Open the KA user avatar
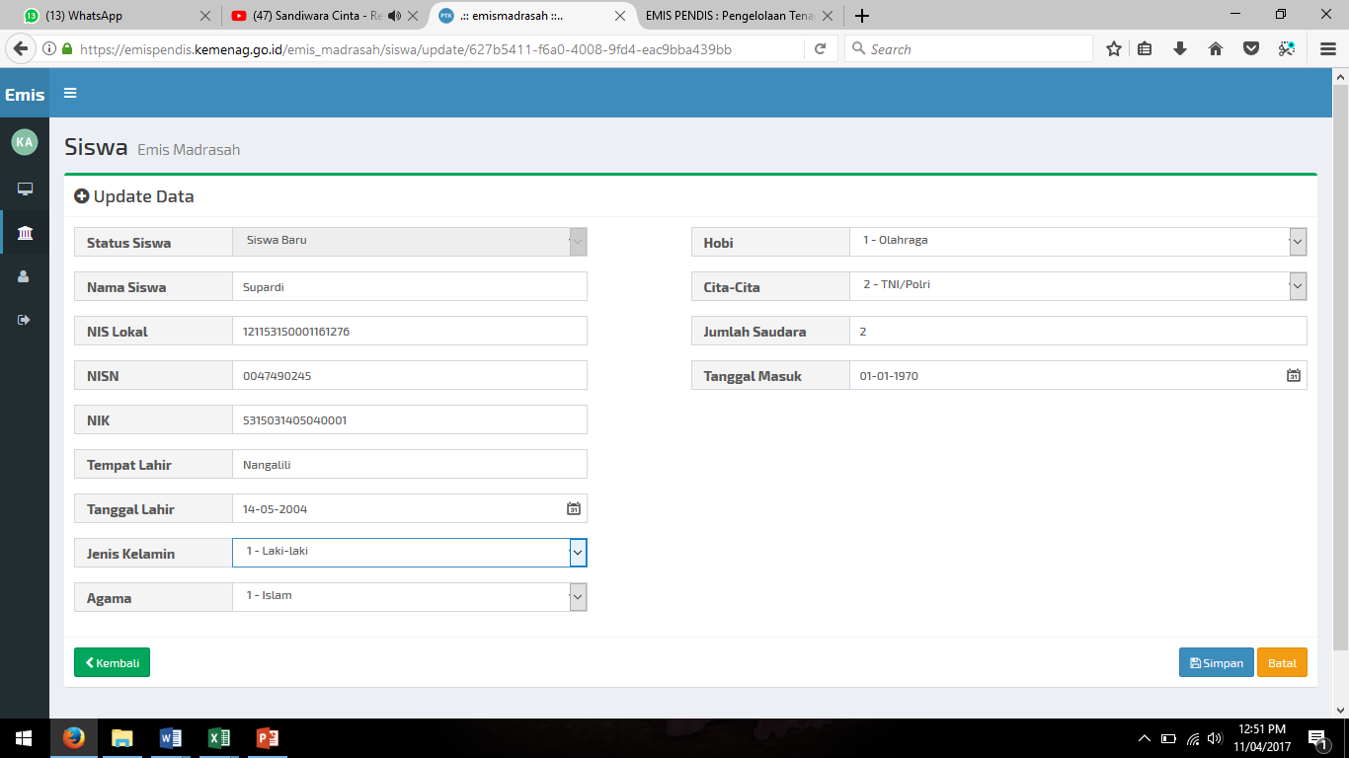The height and width of the screenshot is (758, 1349). tap(25, 142)
